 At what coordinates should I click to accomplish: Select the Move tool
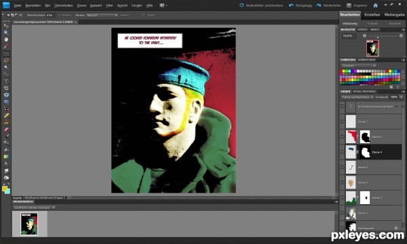coord(6,26)
